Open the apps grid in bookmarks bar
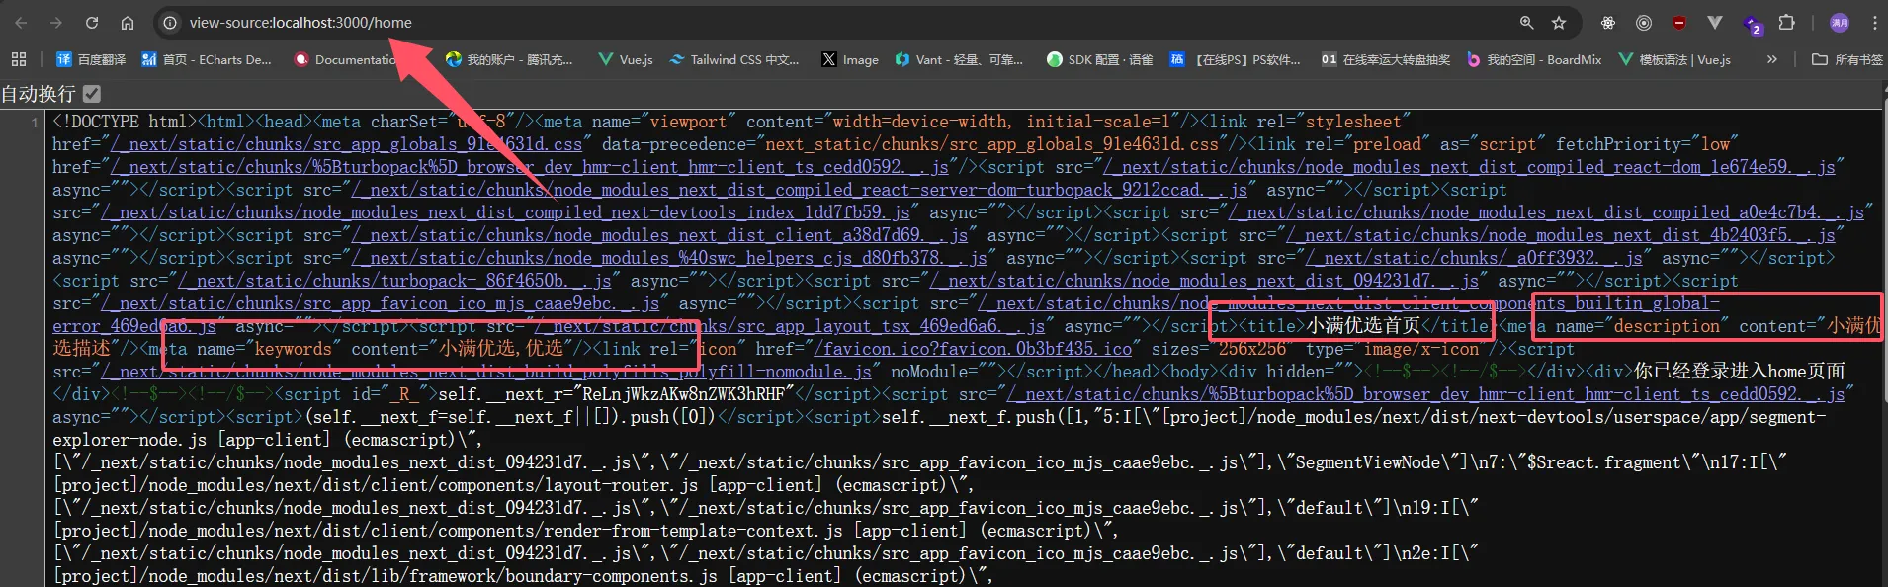This screenshot has height=587, width=1888. coord(19,59)
